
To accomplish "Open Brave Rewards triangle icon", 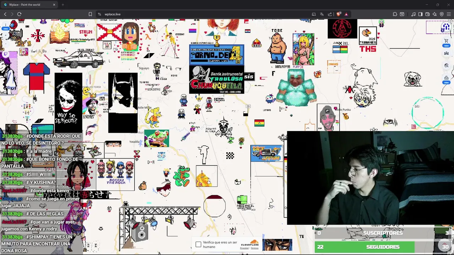I will (x=346, y=14).
